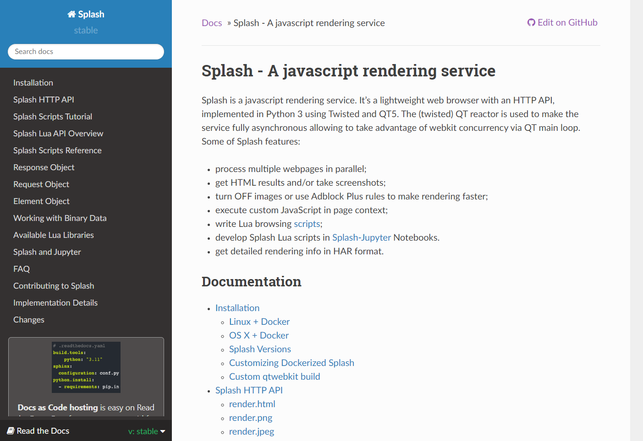
Task: Click the OS X + Docker link
Action: pyautogui.click(x=258, y=335)
